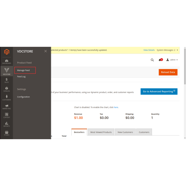Close the VDCStore flyout menu
Screen dimensions: 186x186
point(46,51)
